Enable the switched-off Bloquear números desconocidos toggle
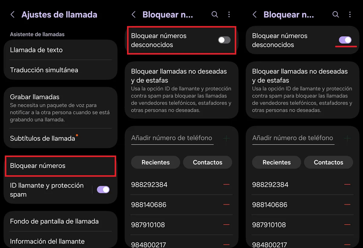The image size is (363, 248). 224,40
